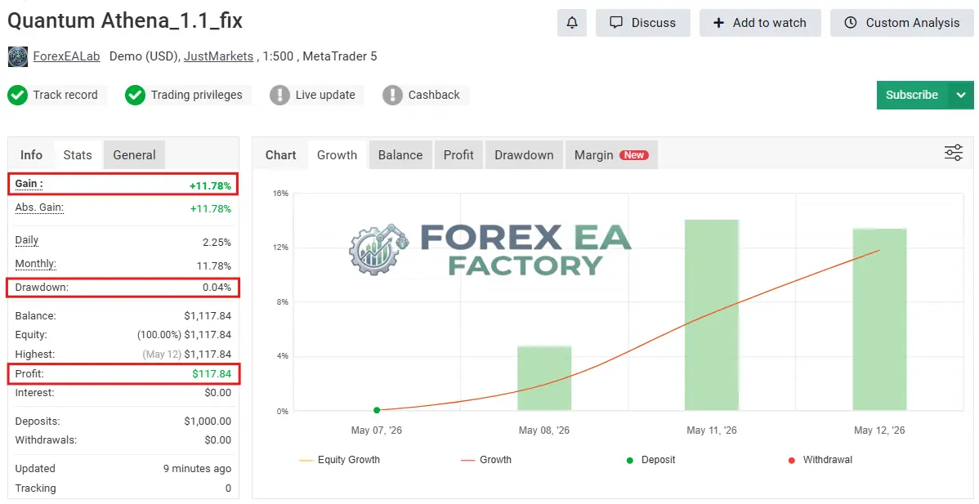Open the JustMarkets broker link
This screenshot has height=504, width=979.
coord(218,56)
